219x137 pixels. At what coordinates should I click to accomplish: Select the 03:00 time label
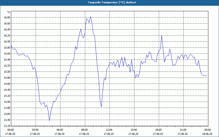[36, 130]
